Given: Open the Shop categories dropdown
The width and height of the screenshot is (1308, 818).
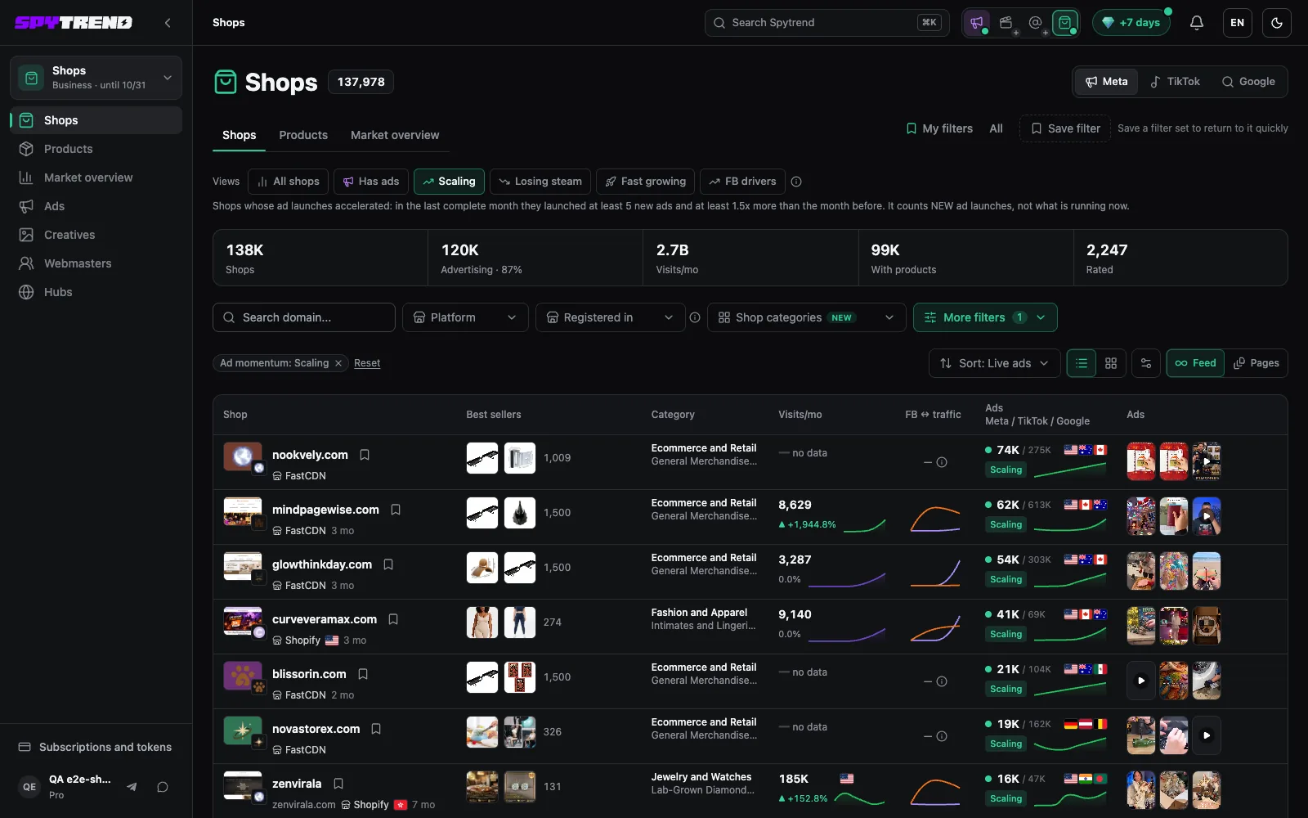Looking at the screenshot, I should coord(806,317).
